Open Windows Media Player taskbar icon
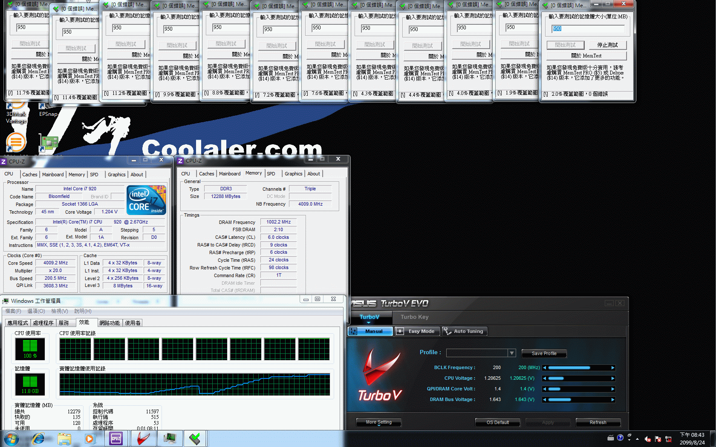Image resolution: width=716 pixels, height=447 pixels. point(89,438)
